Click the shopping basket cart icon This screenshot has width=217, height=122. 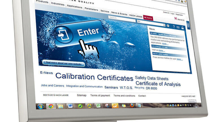175,18
